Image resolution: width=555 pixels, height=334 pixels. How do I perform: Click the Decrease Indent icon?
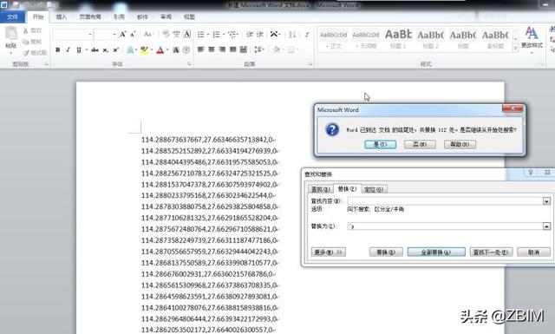click(250, 35)
